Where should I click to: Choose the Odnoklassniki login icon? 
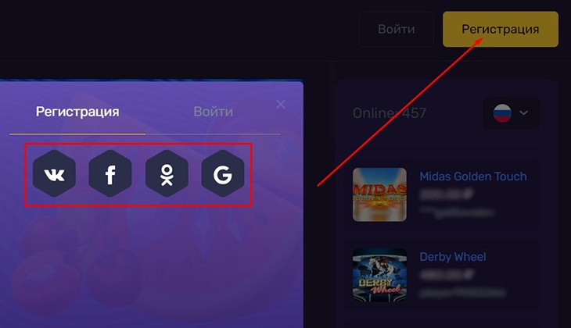[167, 173]
